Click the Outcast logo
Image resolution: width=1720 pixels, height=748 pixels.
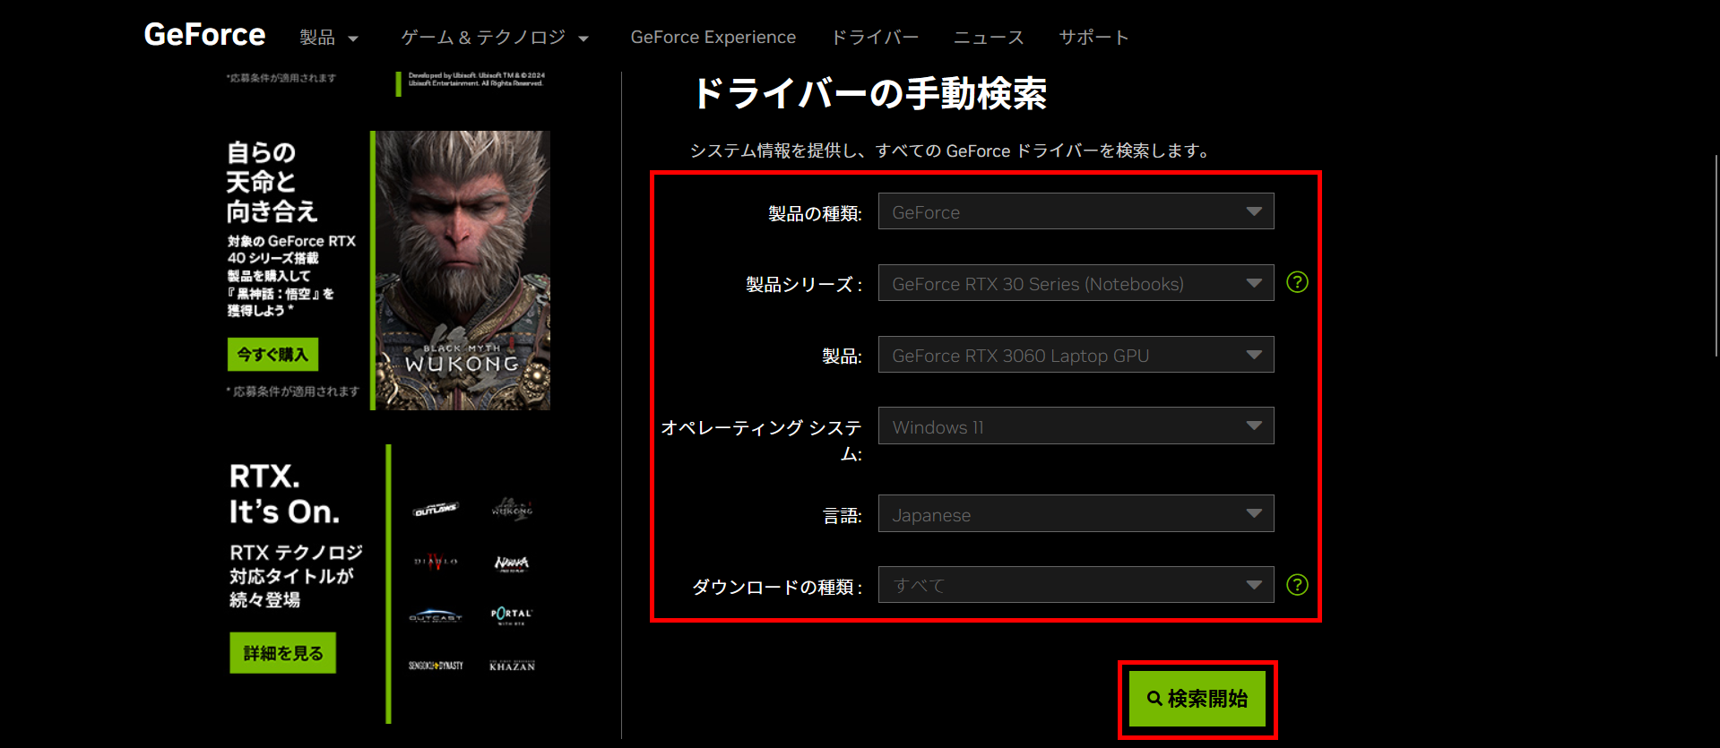436,615
